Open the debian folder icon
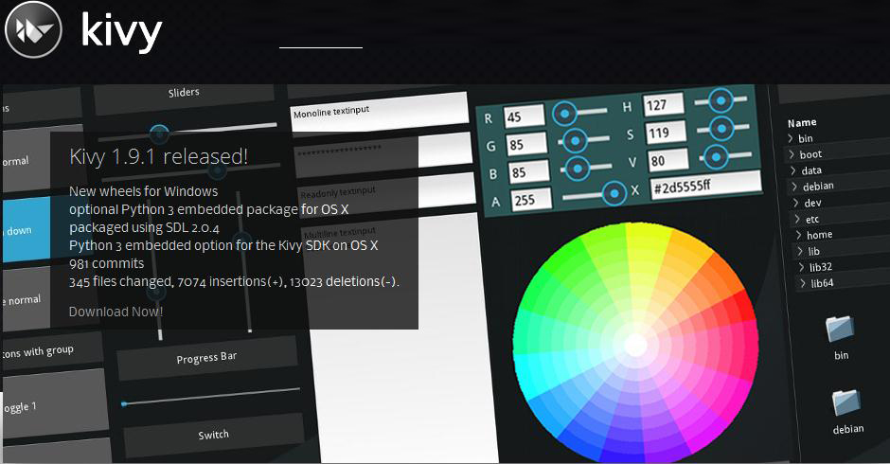890x464 pixels. click(846, 402)
